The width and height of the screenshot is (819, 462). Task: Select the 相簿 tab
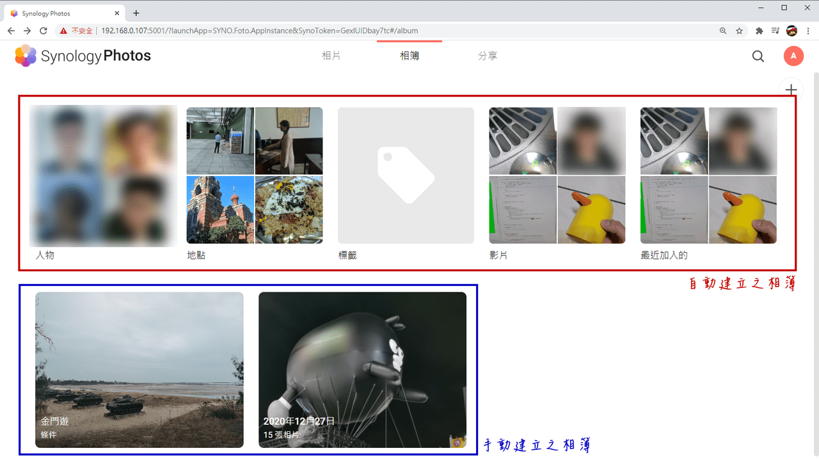(x=409, y=56)
